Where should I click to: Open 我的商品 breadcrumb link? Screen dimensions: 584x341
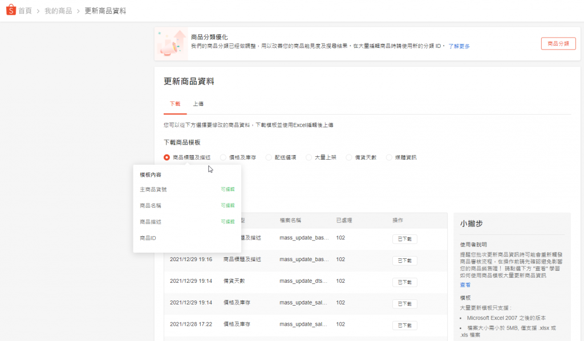(x=58, y=11)
